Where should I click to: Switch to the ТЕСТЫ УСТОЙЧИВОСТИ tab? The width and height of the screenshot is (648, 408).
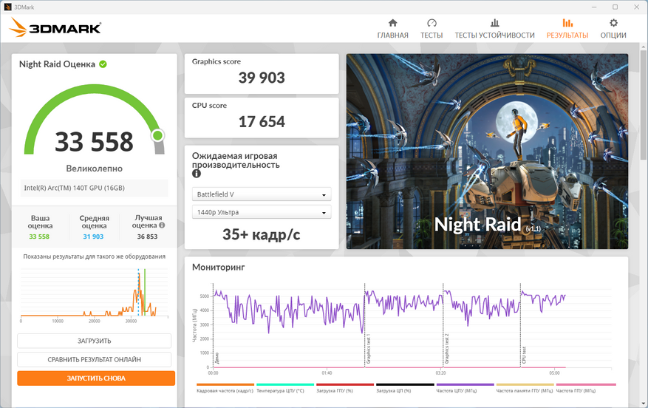[x=494, y=35]
